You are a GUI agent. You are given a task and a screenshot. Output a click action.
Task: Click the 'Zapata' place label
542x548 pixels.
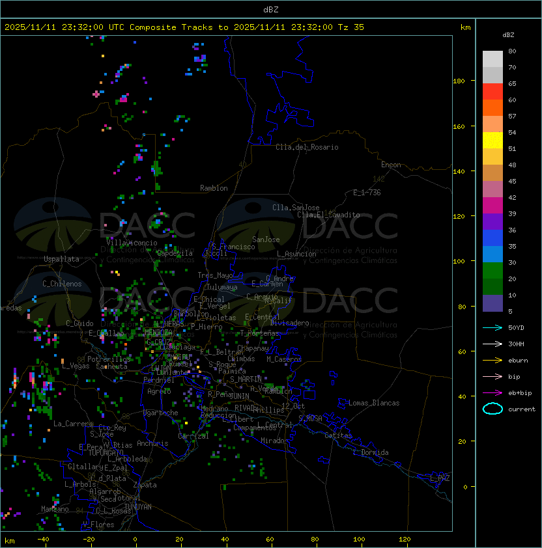(145, 485)
